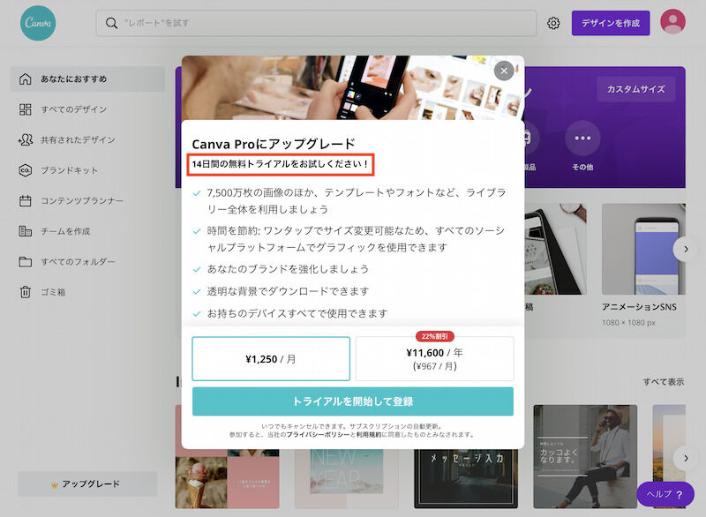
Task: Open the 利用規約 link
Action: click(369, 435)
